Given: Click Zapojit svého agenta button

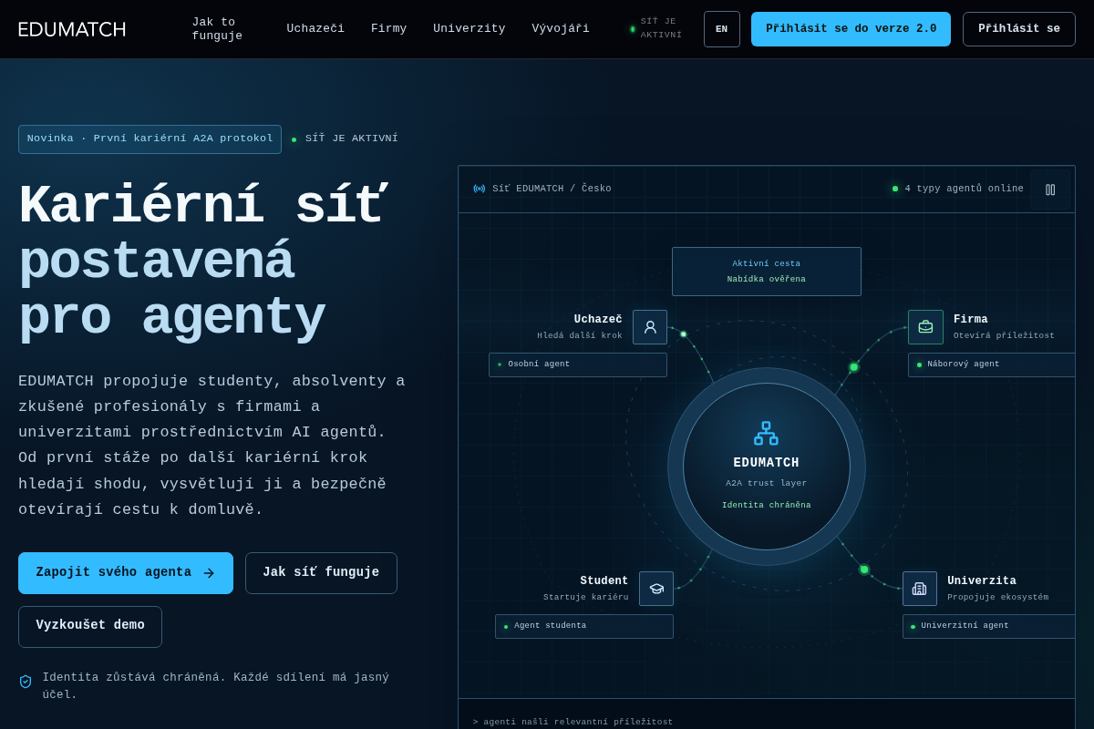Looking at the screenshot, I should (x=126, y=573).
